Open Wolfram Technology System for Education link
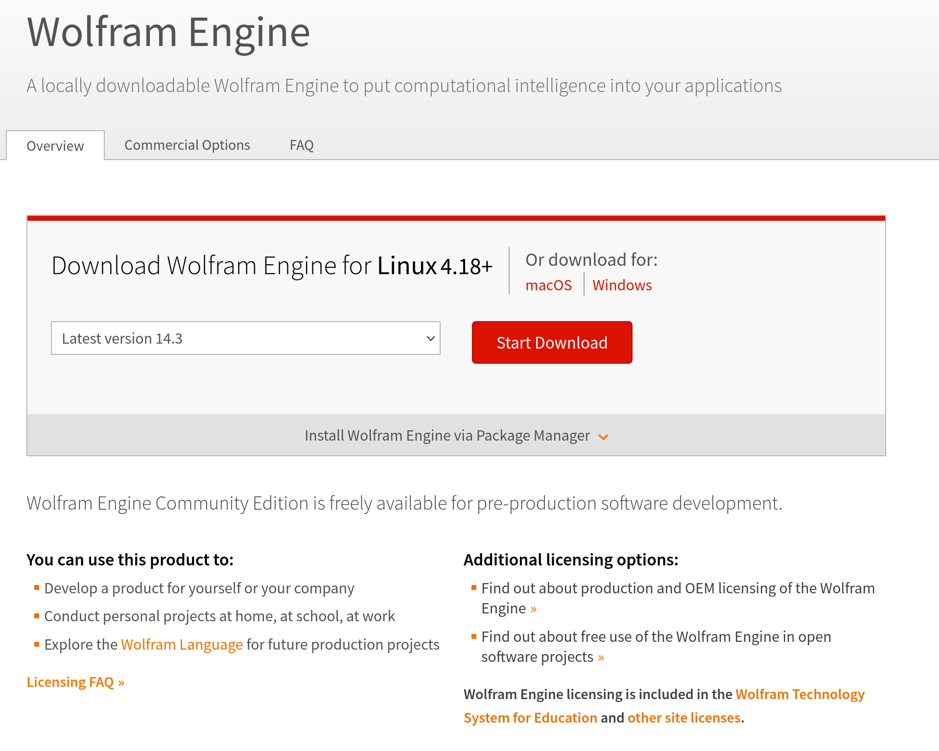This screenshot has width=939, height=751. pos(664,706)
